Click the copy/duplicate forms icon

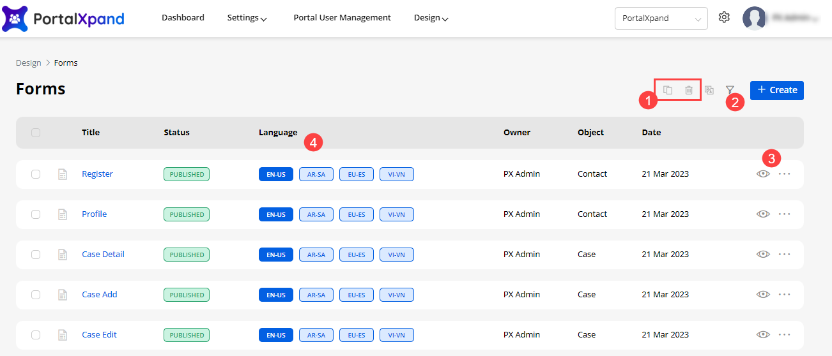[667, 90]
